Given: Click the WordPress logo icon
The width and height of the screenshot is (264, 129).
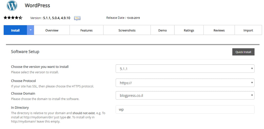Looking at the screenshot, I should point(12,6).
